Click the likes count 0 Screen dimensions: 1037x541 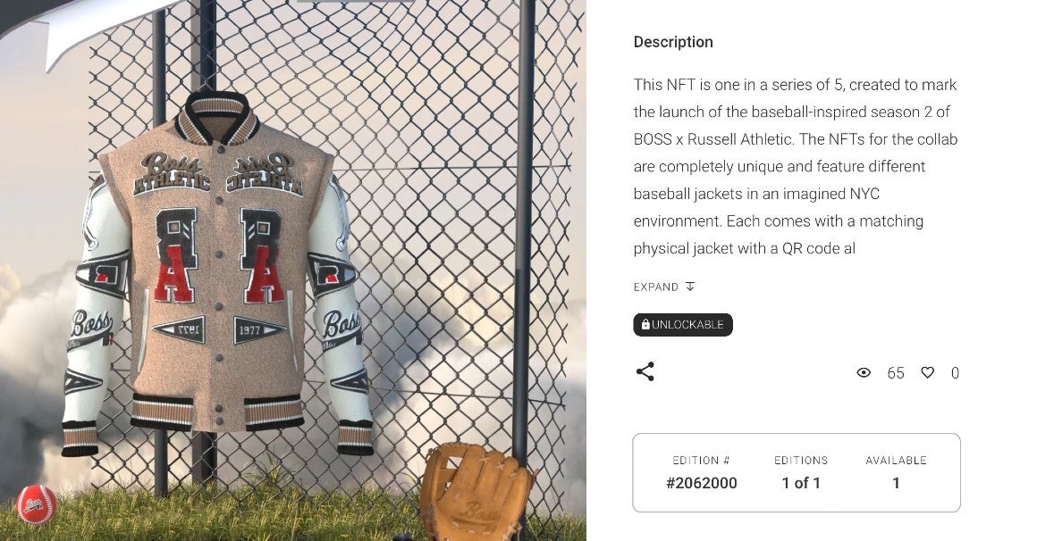click(955, 373)
